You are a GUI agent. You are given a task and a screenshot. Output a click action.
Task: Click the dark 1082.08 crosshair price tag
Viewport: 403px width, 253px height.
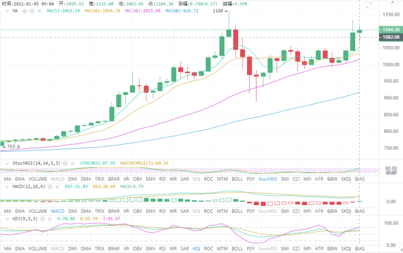[391, 37]
